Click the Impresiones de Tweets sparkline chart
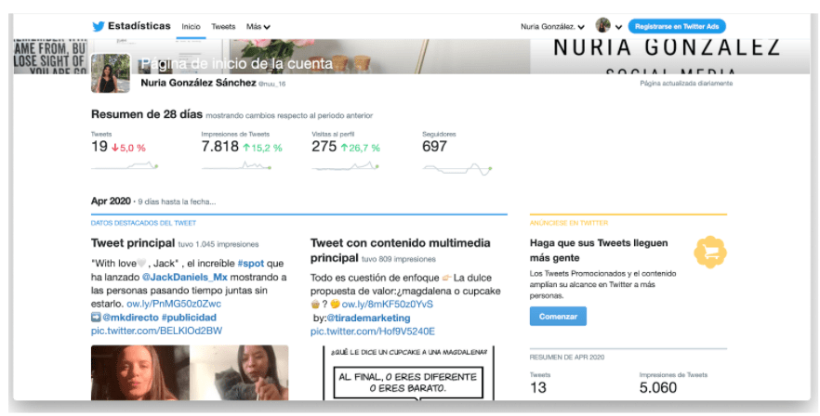The image size is (820, 416). coord(236,166)
